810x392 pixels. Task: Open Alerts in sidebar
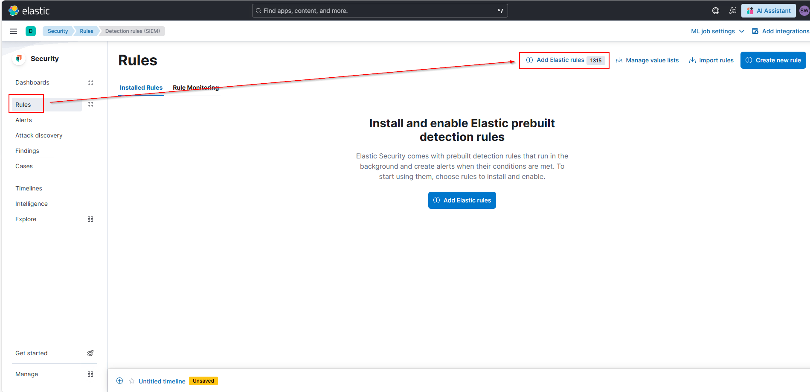(x=23, y=120)
